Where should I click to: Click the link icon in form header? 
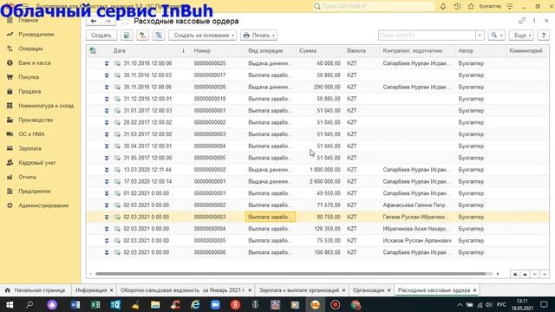(522, 21)
